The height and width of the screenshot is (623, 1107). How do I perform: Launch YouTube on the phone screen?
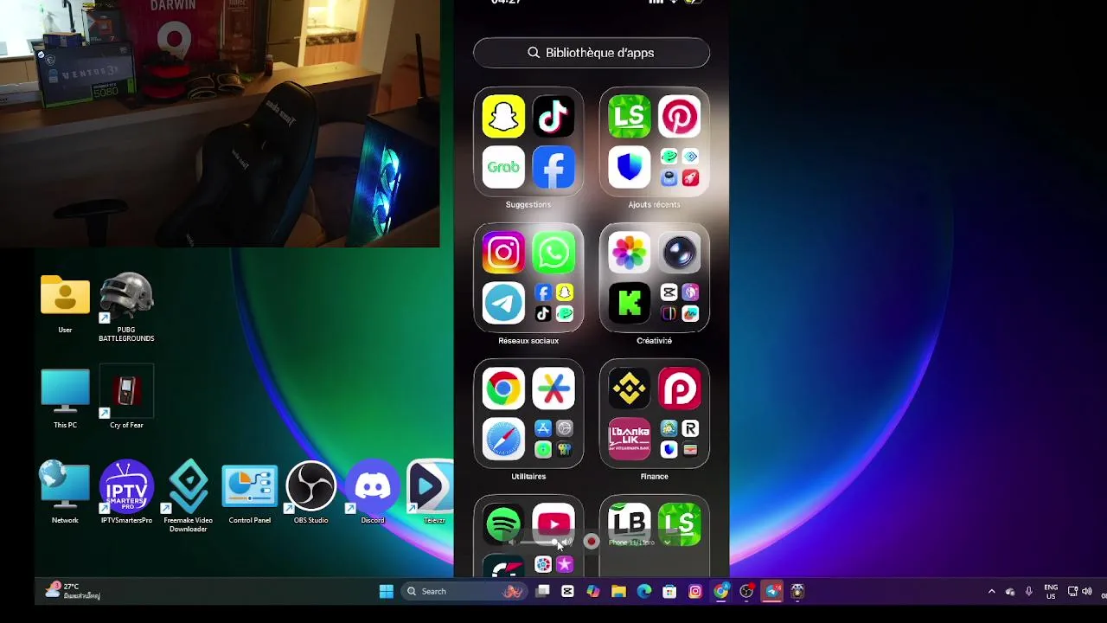[553, 523]
